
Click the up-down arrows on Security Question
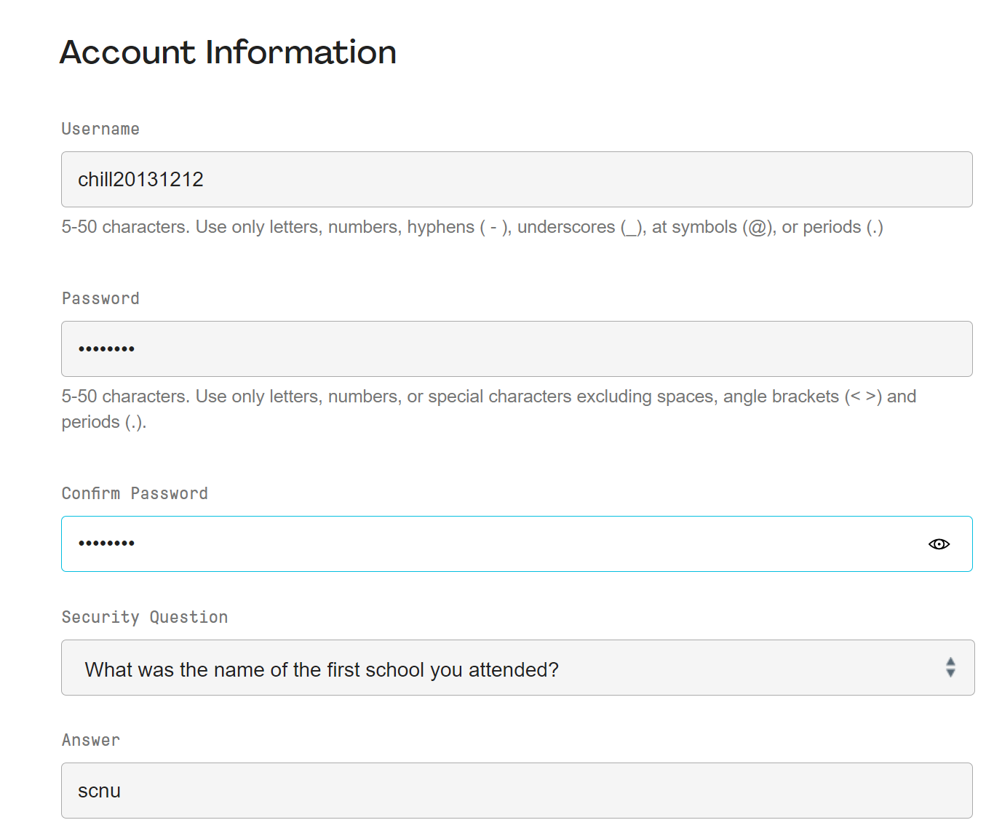pyautogui.click(x=950, y=667)
